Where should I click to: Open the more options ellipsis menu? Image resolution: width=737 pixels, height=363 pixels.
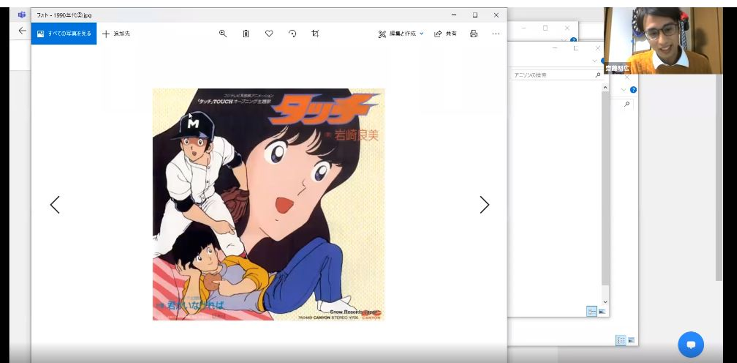coord(495,34)
